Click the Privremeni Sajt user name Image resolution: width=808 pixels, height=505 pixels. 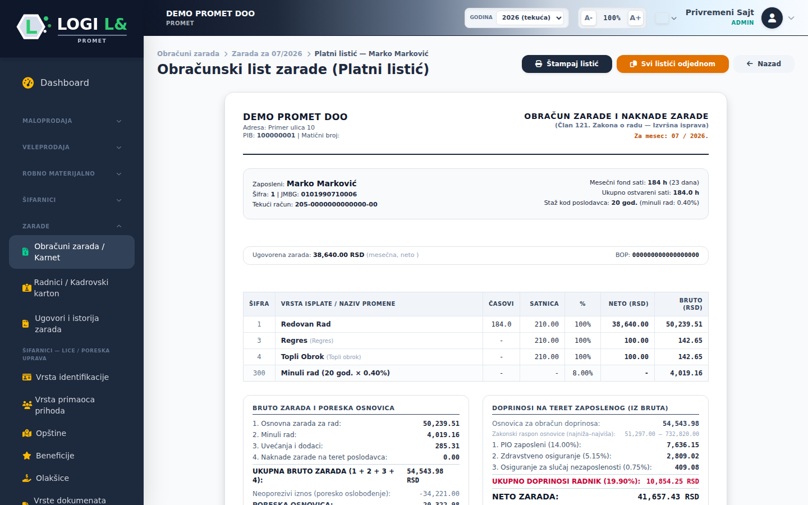720,12
